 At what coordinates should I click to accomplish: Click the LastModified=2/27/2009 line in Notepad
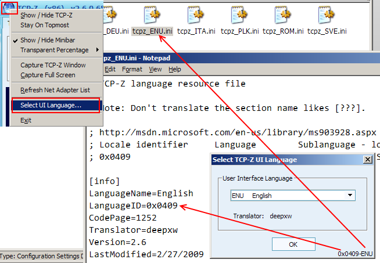tap(146, 254)
